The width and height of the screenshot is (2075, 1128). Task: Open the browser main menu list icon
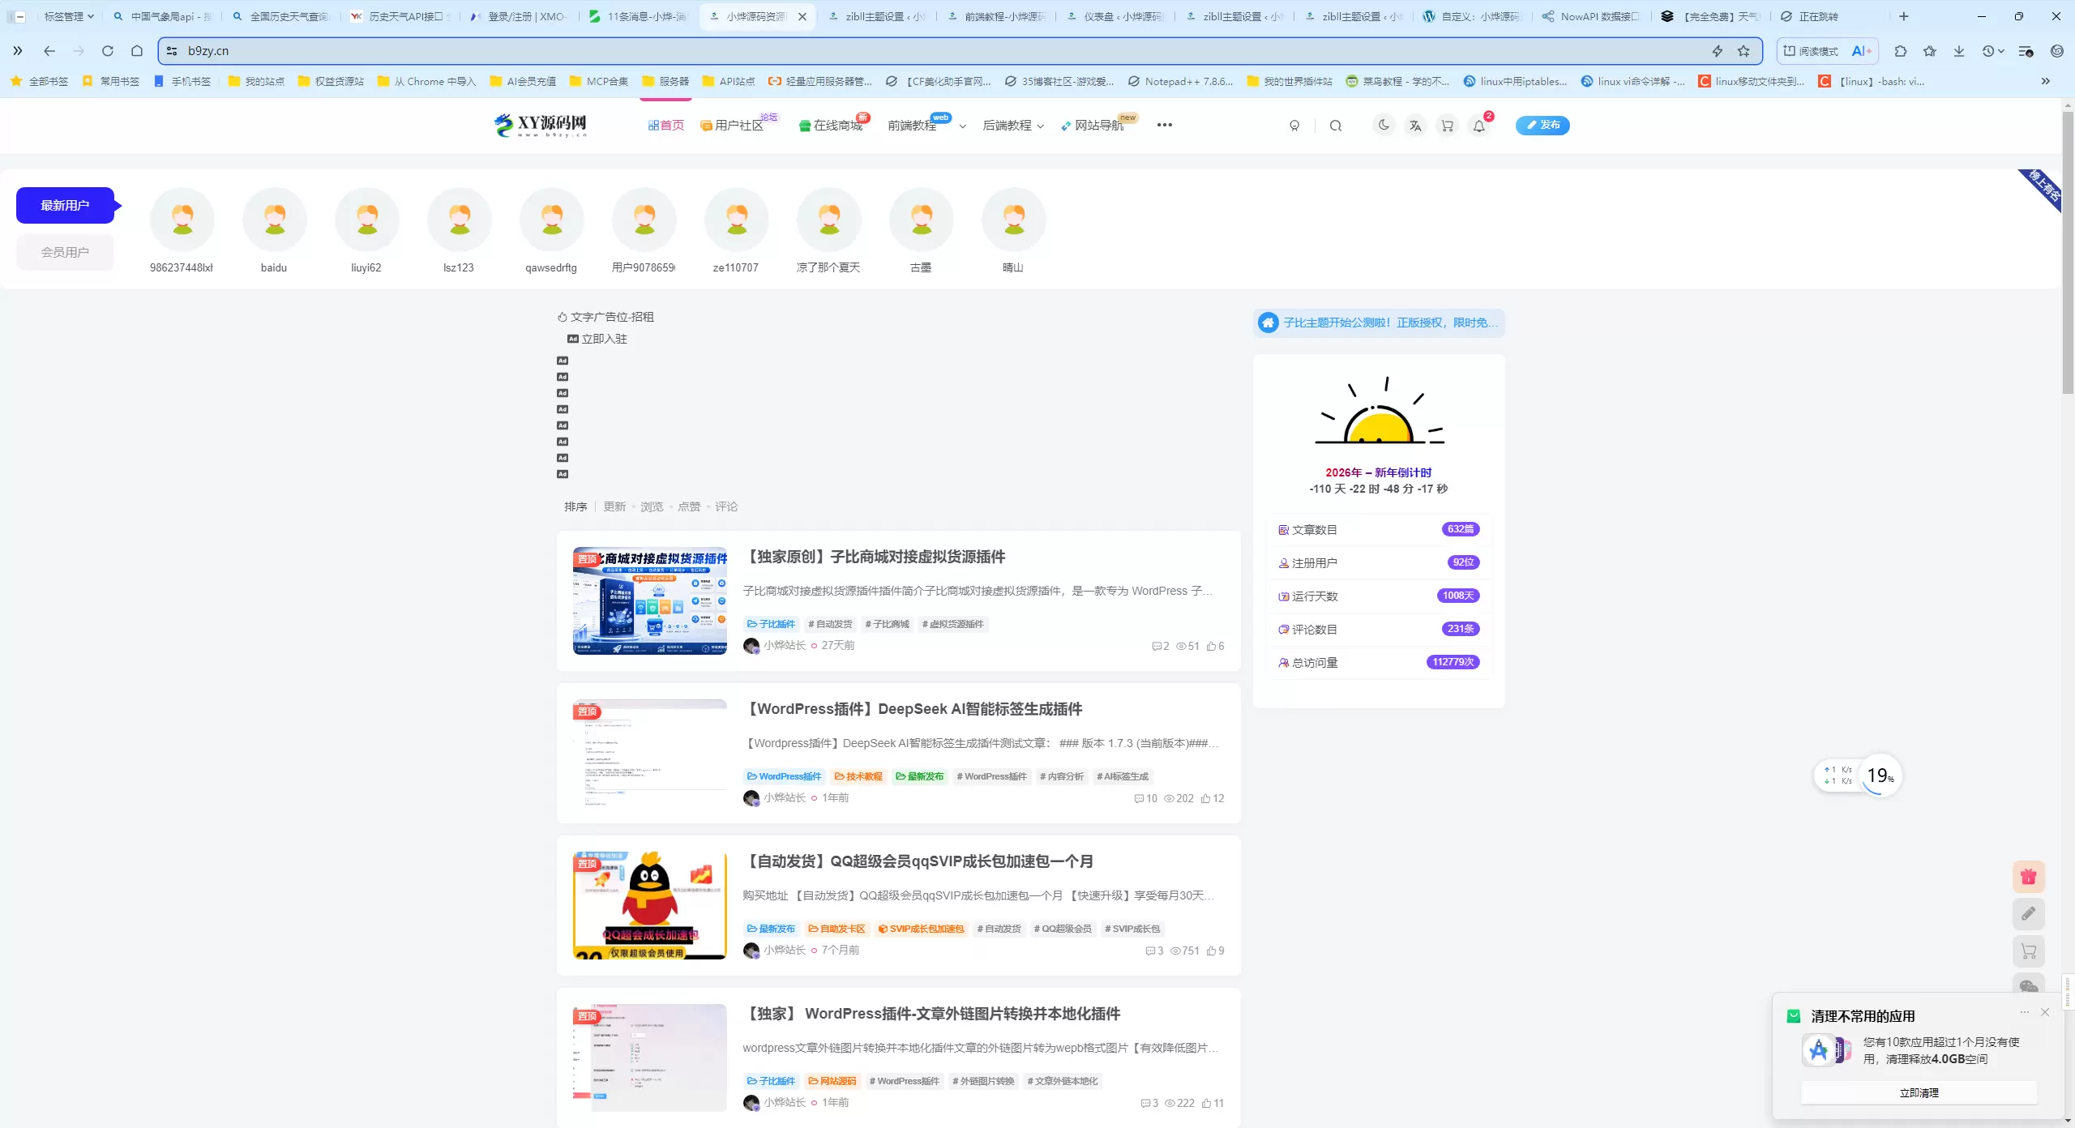pyautogui.click(x=2026, y=51)
